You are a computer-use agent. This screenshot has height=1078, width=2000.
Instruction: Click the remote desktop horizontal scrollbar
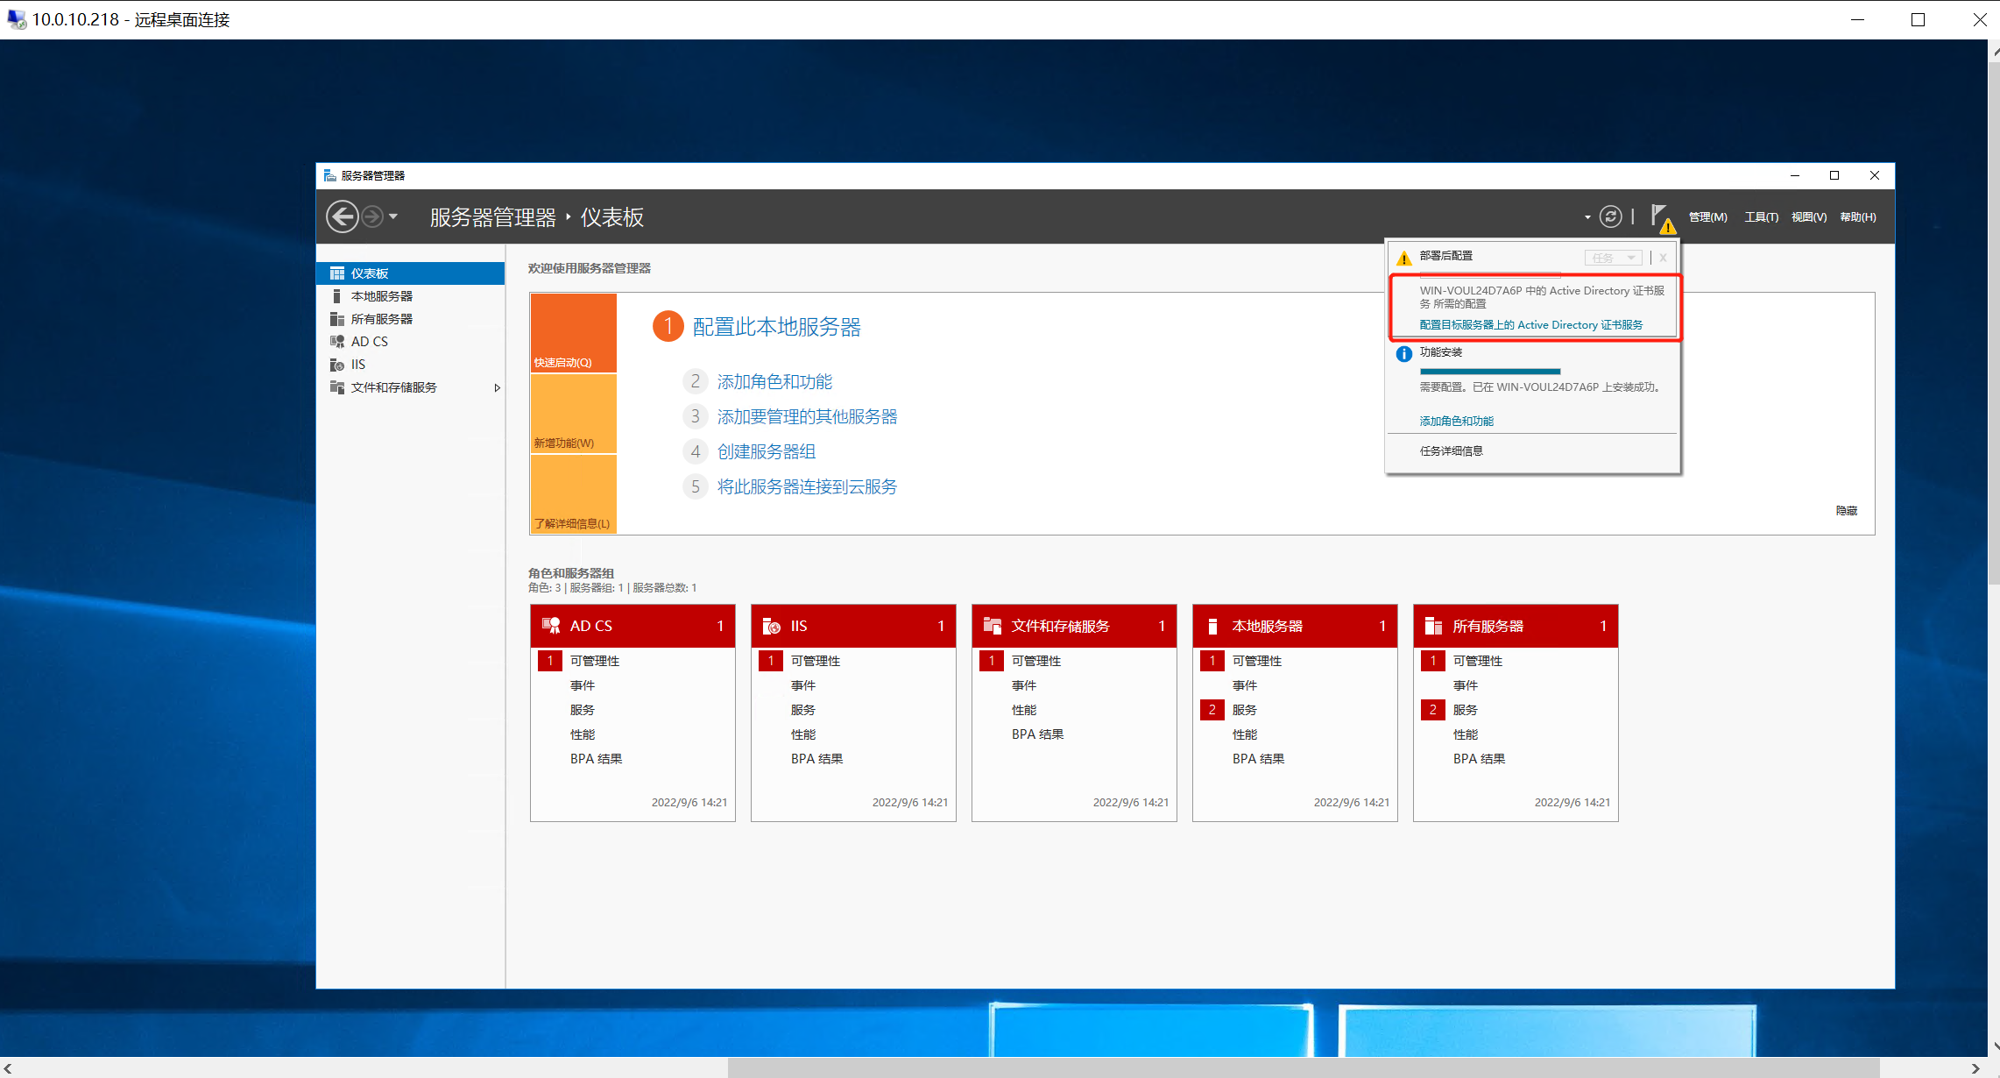(x=1304, y=1068)
